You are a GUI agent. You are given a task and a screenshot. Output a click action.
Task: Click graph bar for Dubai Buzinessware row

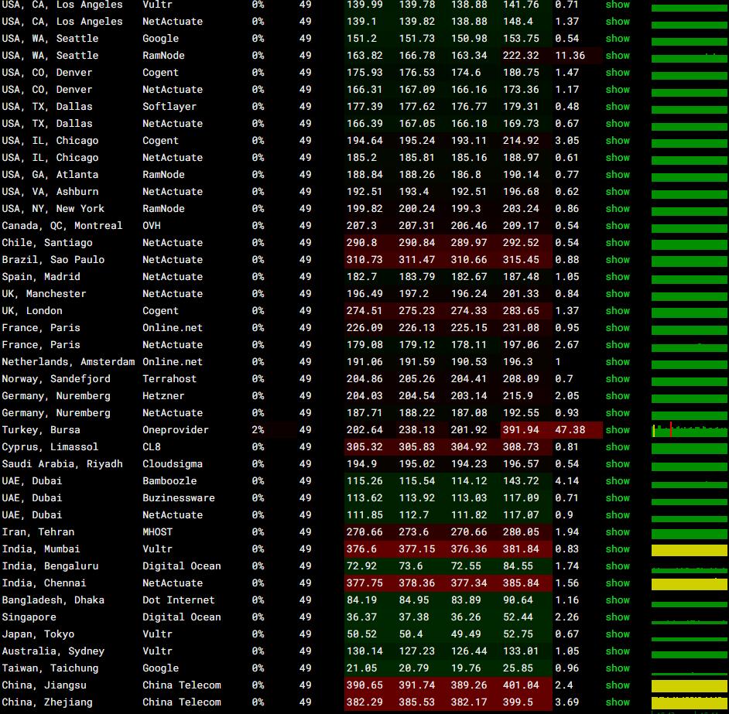click(x=690, y=501)
